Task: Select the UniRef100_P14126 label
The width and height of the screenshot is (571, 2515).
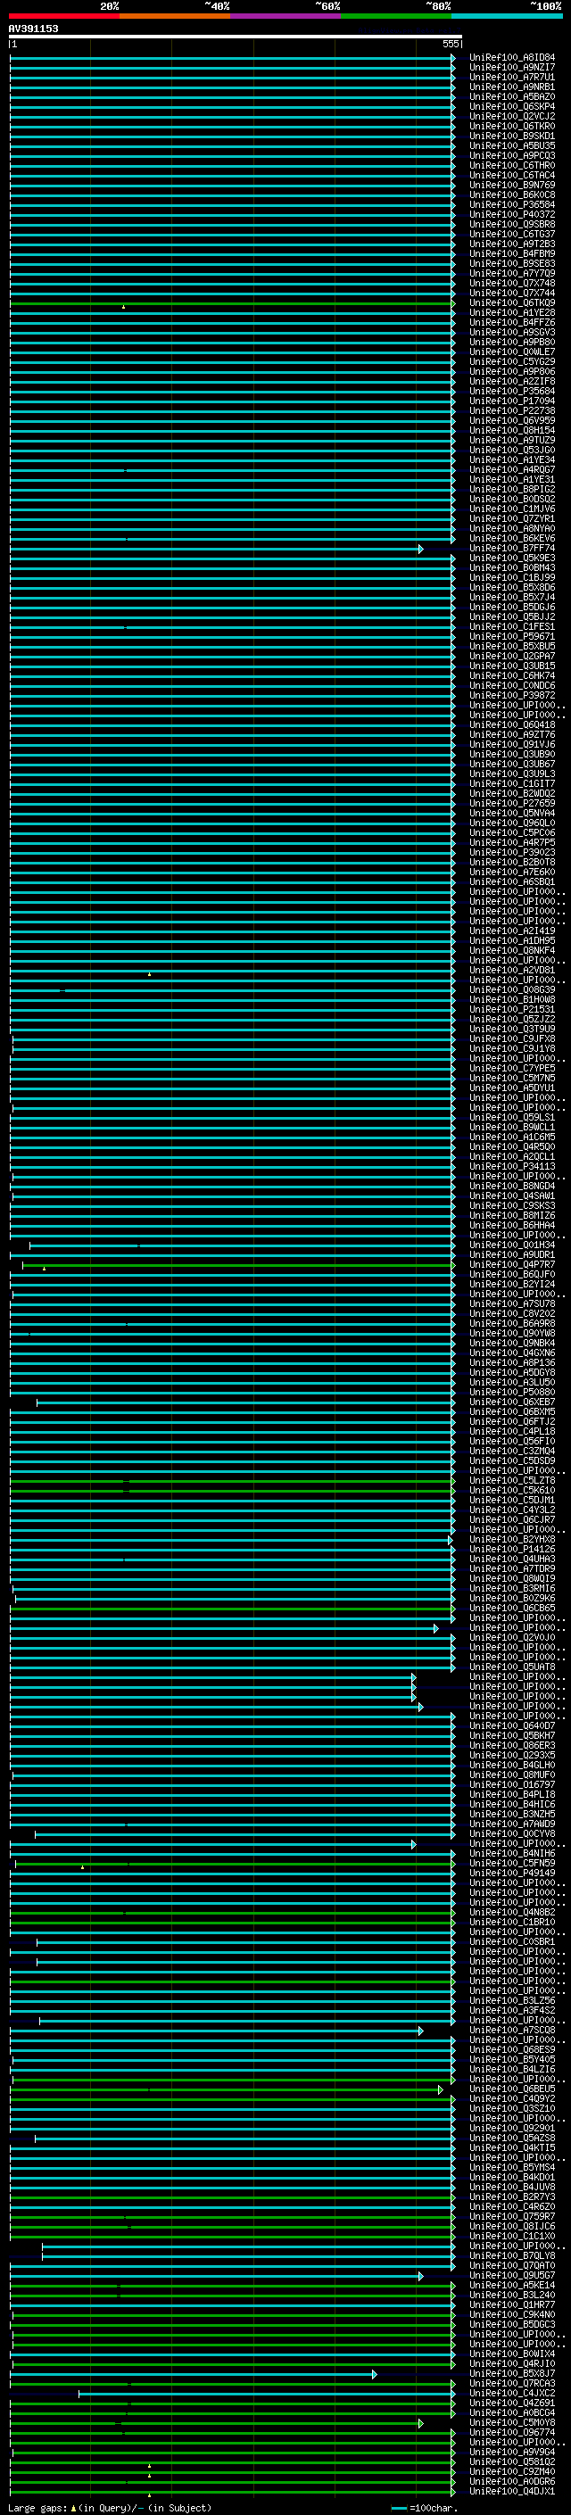Action: click(511, 1550)
